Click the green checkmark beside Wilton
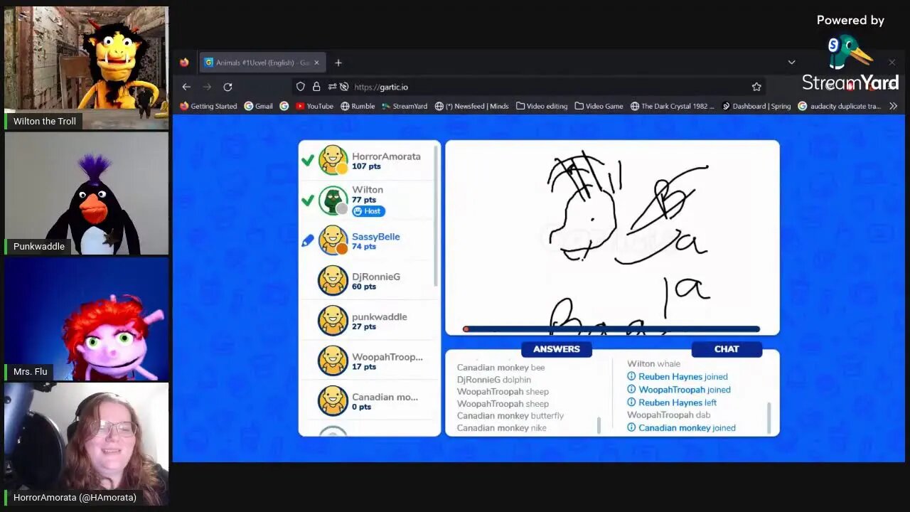The image size is (910, 512). 308,201
